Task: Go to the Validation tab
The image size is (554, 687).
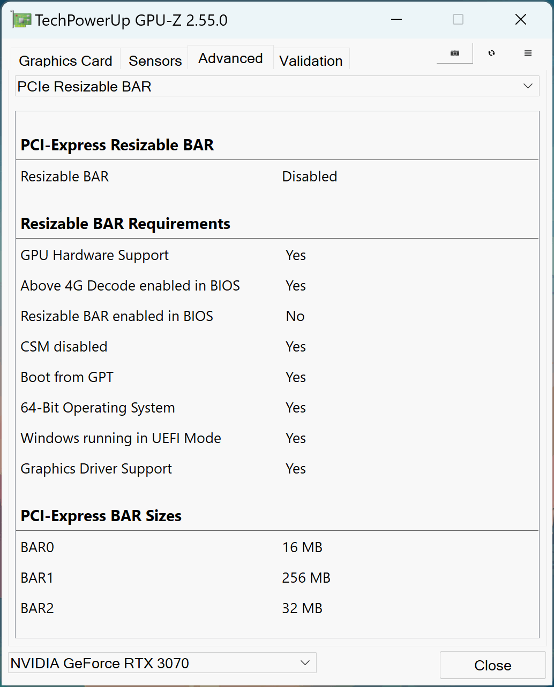Action: (x=311, y=60)
